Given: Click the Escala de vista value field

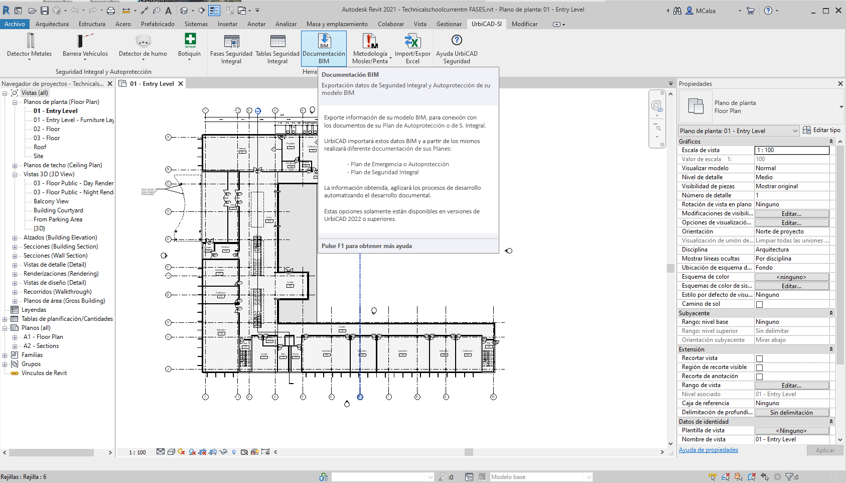Looking at the screenshot, I should coord(792,150).
